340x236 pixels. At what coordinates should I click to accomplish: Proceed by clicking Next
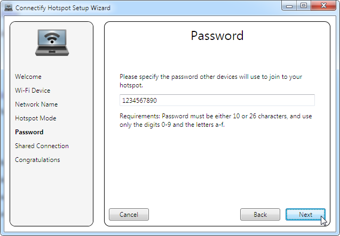[x=305, y=215]
